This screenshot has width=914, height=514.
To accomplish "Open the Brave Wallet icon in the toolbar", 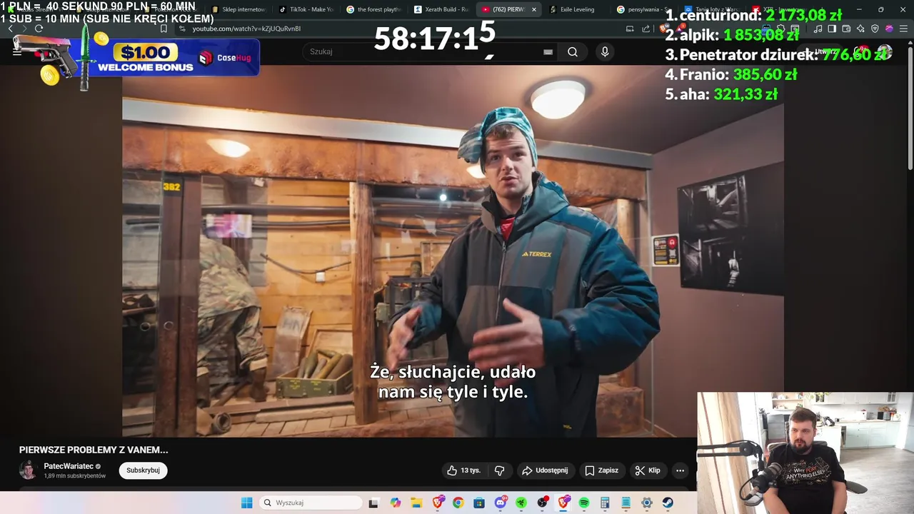I will click(x=846, y=29).
